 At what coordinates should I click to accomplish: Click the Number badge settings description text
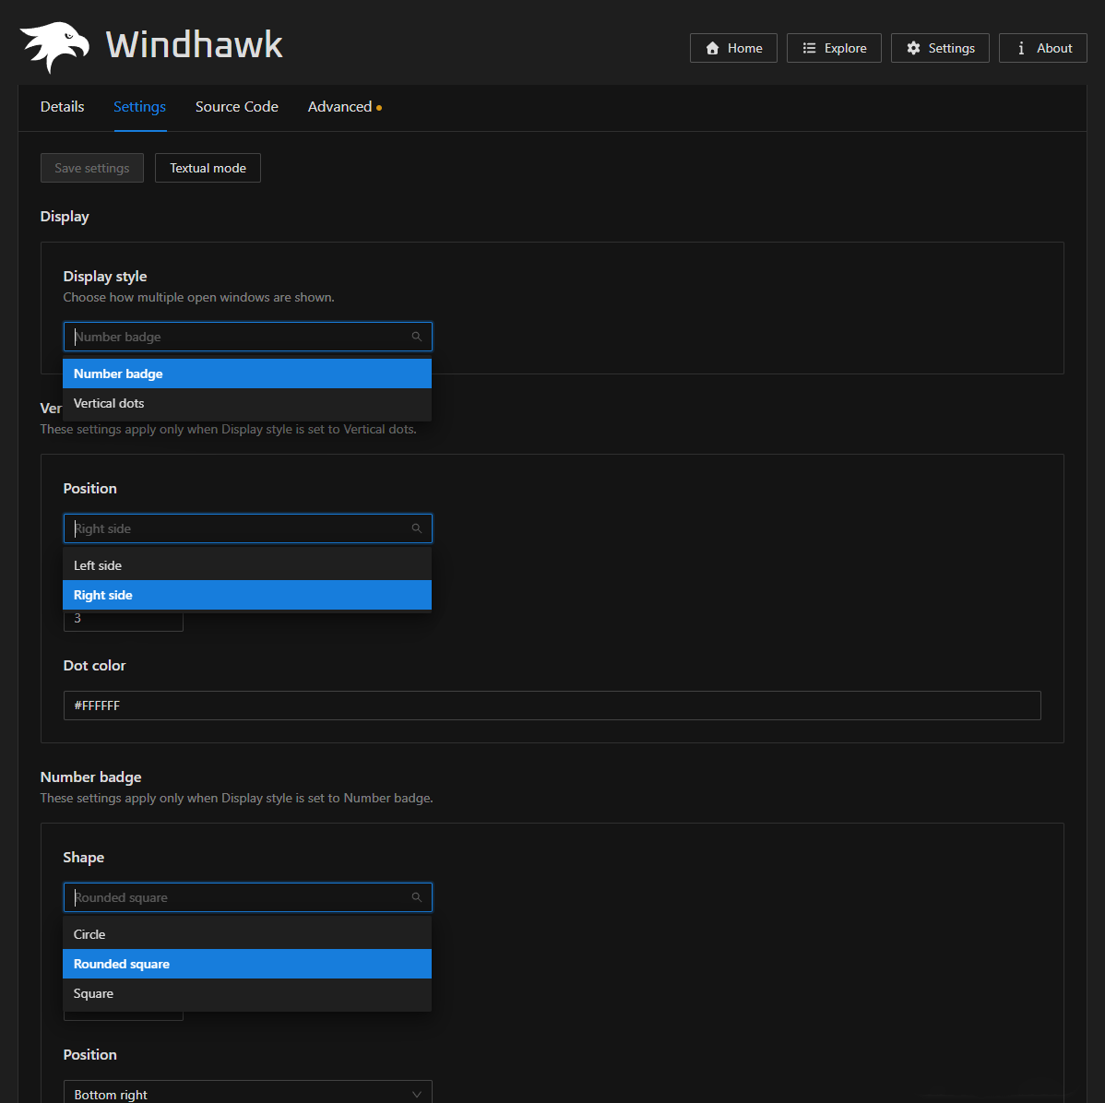(x=237, y=798)
